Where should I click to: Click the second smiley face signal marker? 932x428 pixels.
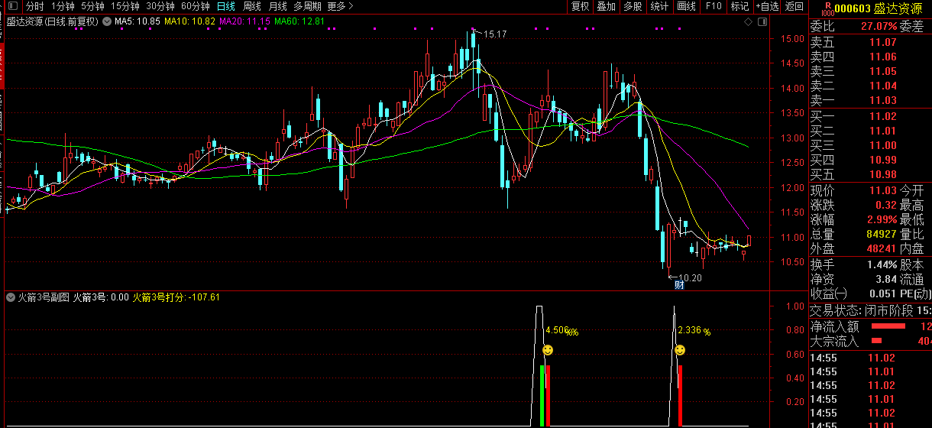pos(679,350)
